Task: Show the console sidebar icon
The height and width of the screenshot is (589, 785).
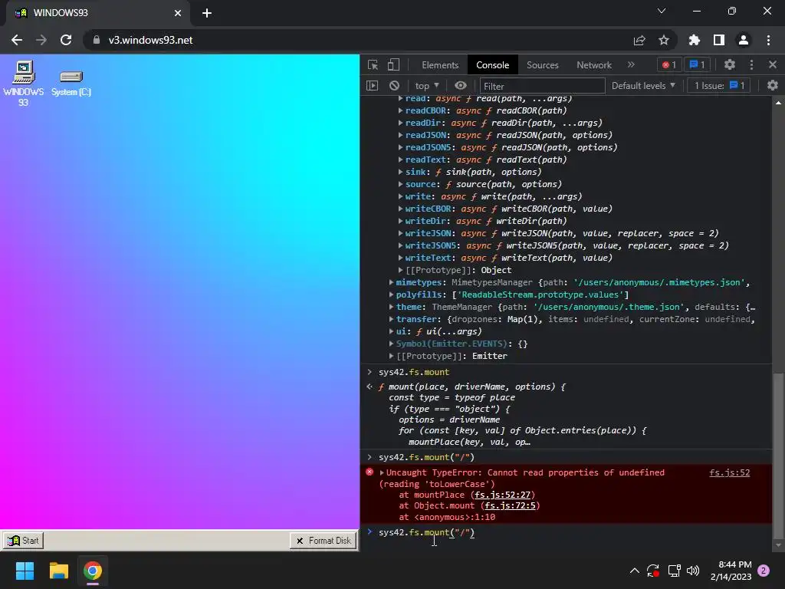Action: [x=372, y=86]
